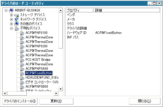Click the その他のデバイス computer icon
Viewport: 163px width, 107px height.
[x=17, y=24]
